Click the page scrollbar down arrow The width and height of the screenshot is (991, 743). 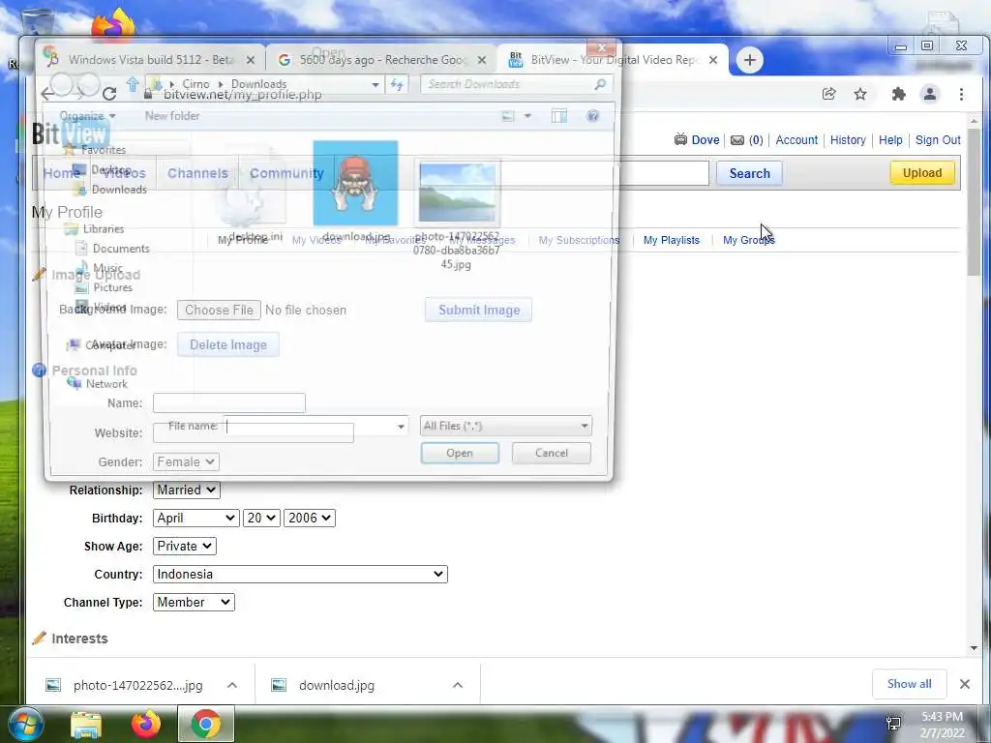tap(974, 647)
